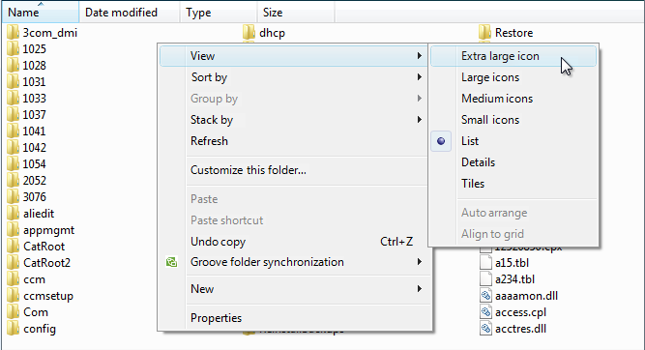Select the CatRoot folder icon

point(13,247)
